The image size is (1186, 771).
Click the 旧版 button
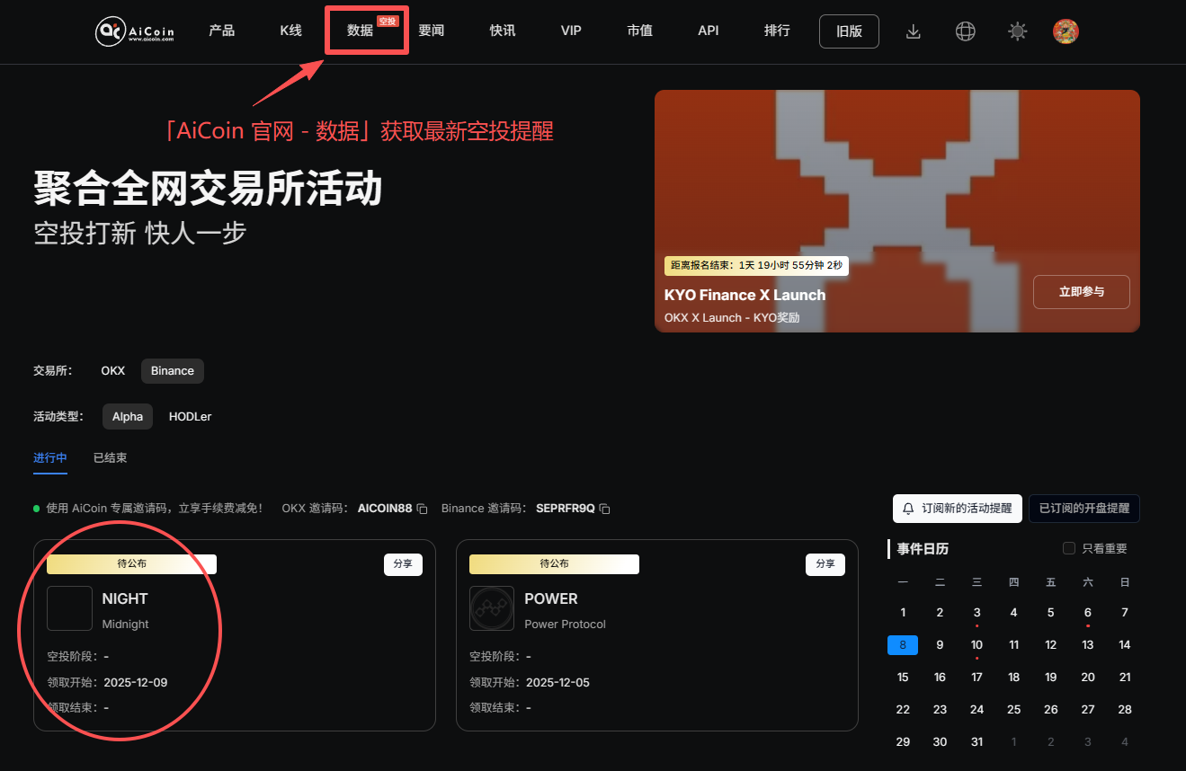848,31
